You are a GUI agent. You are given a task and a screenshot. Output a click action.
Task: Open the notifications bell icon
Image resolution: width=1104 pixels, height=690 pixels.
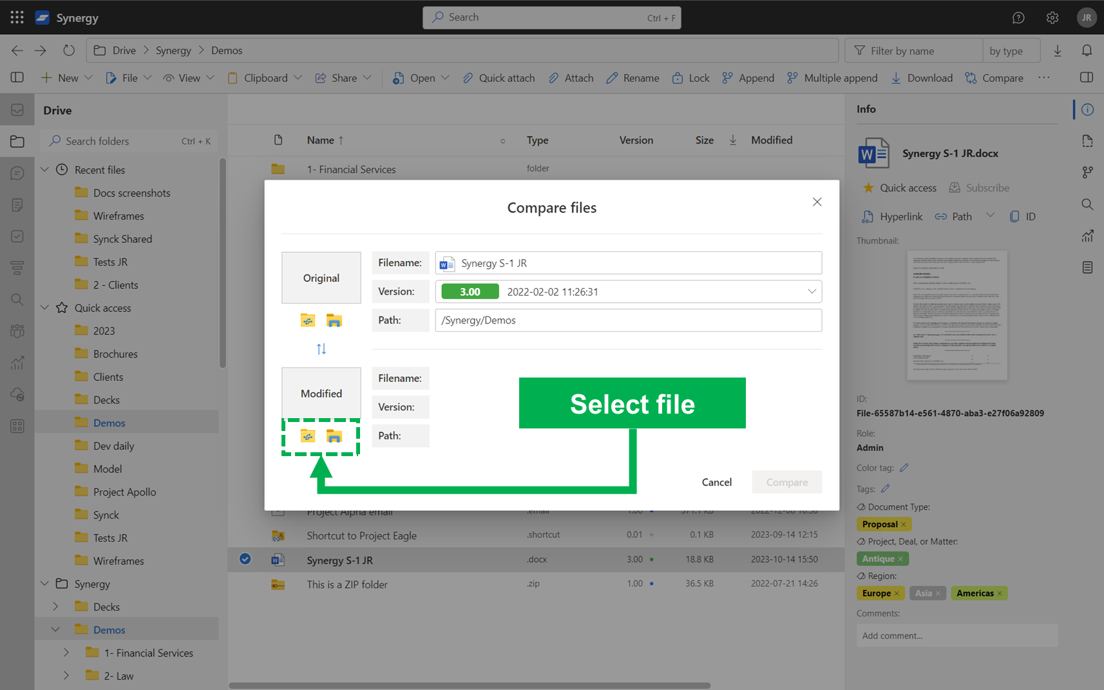coord(1087,50)
